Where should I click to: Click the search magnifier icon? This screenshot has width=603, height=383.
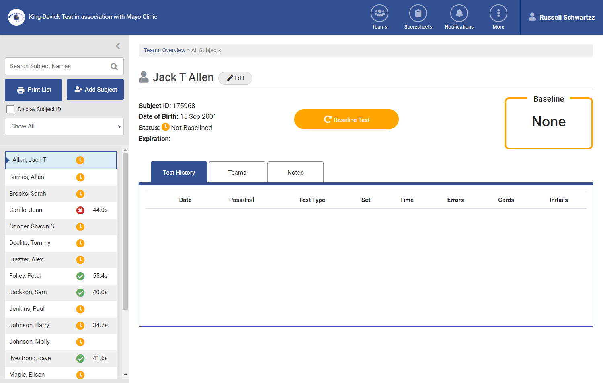114,66
